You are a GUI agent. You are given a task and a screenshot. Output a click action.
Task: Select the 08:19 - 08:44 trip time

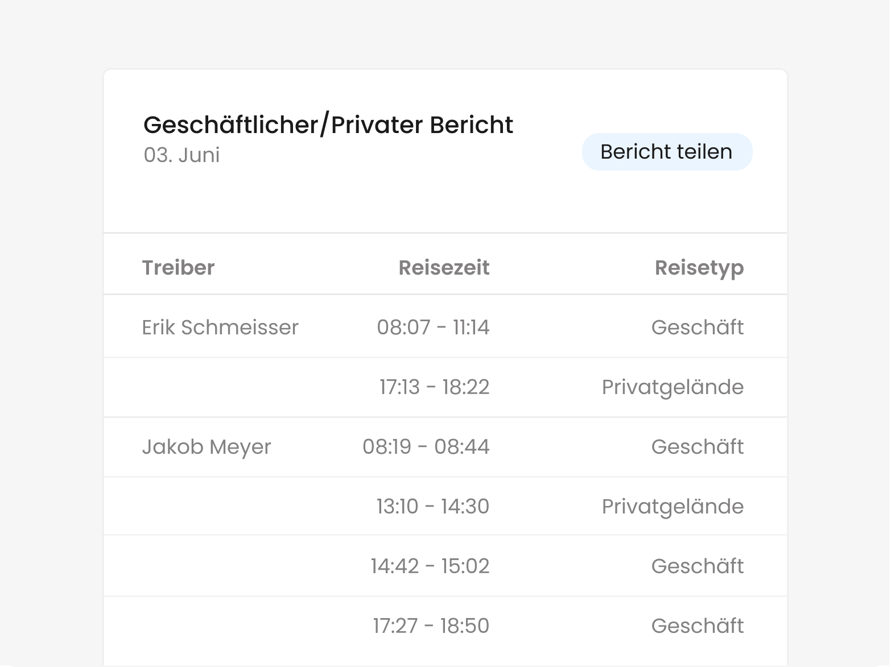[426, 447]
